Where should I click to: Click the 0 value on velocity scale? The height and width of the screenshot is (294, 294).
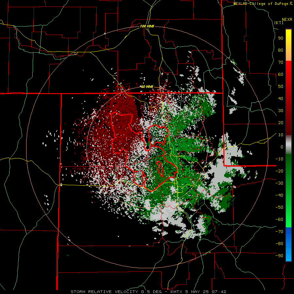(282, 147)
